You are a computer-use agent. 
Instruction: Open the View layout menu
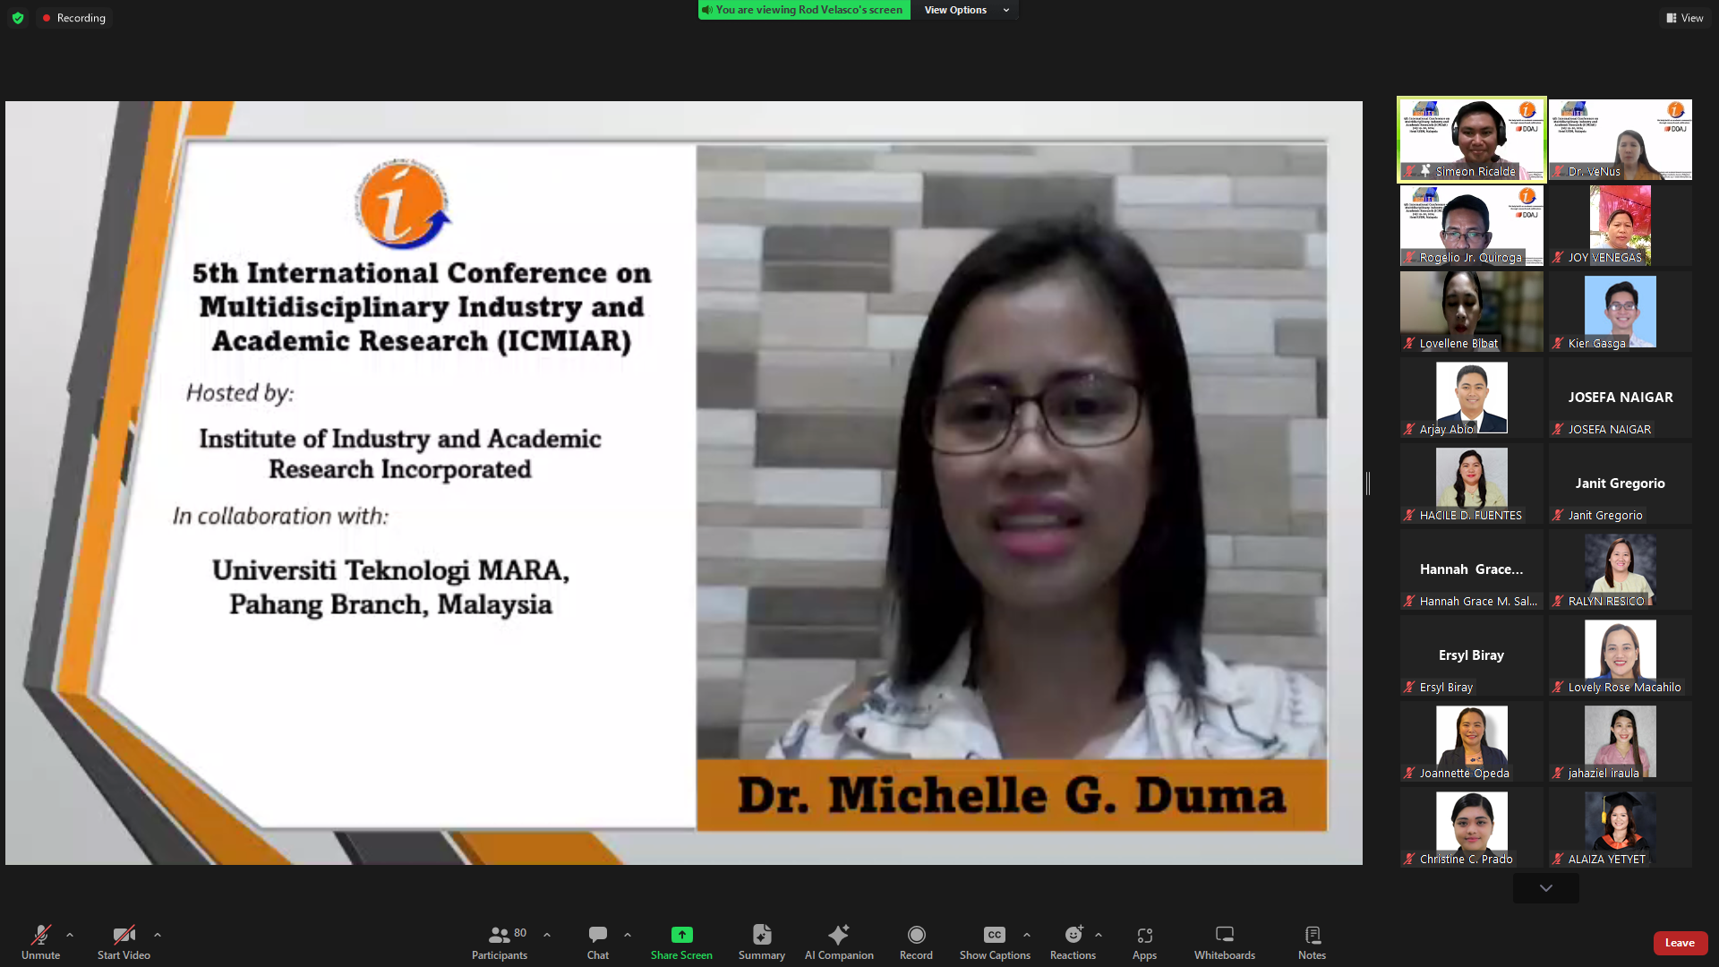point(1684,18)
